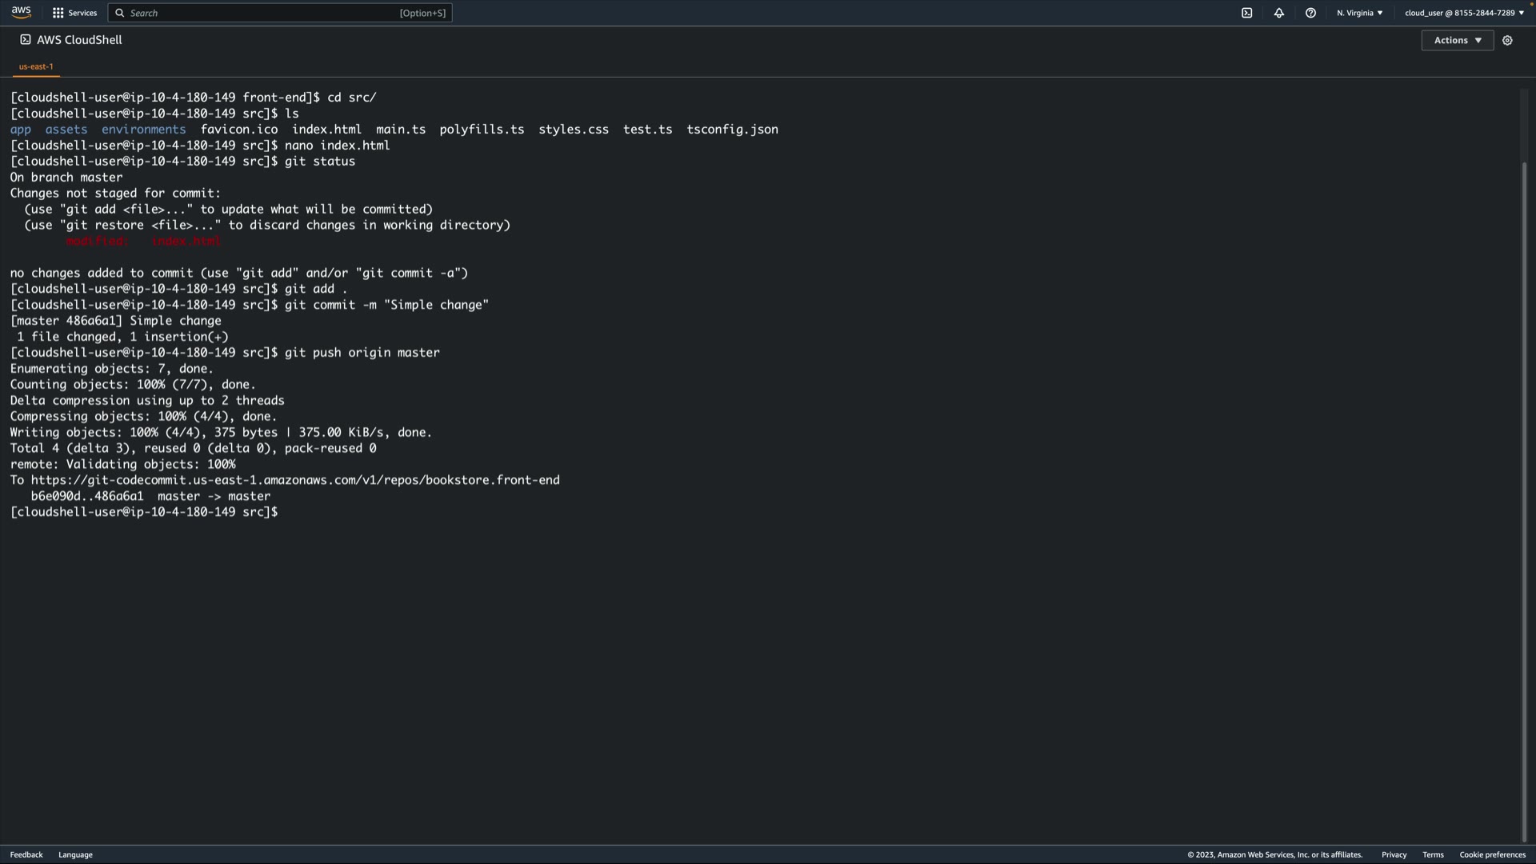Select the us-east-1 terminal tab

pyautogui.click(x=36, y=66)
